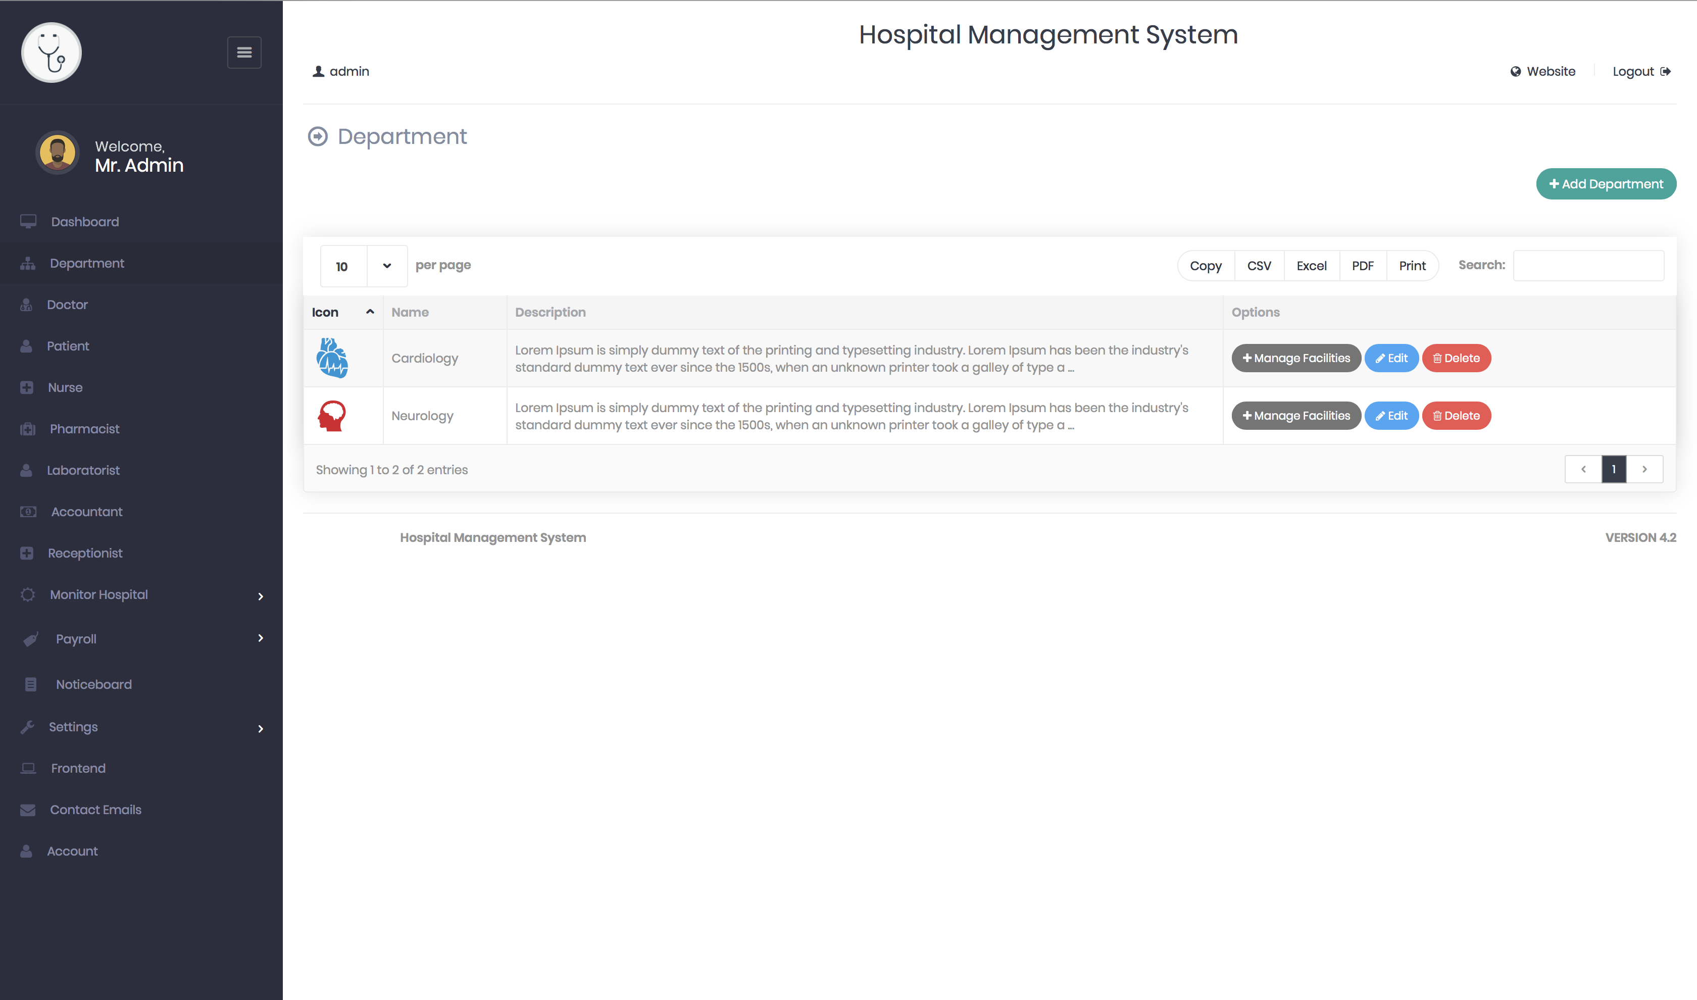Click the Cardiology name cell
Screen dimensions: 1697x1000
(444, 358)
